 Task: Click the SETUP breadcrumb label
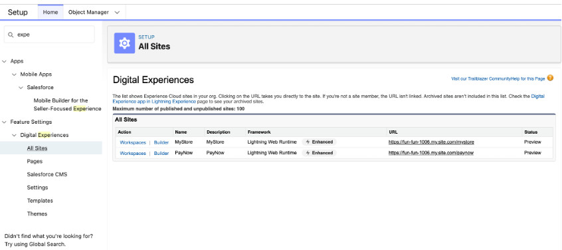146,37
